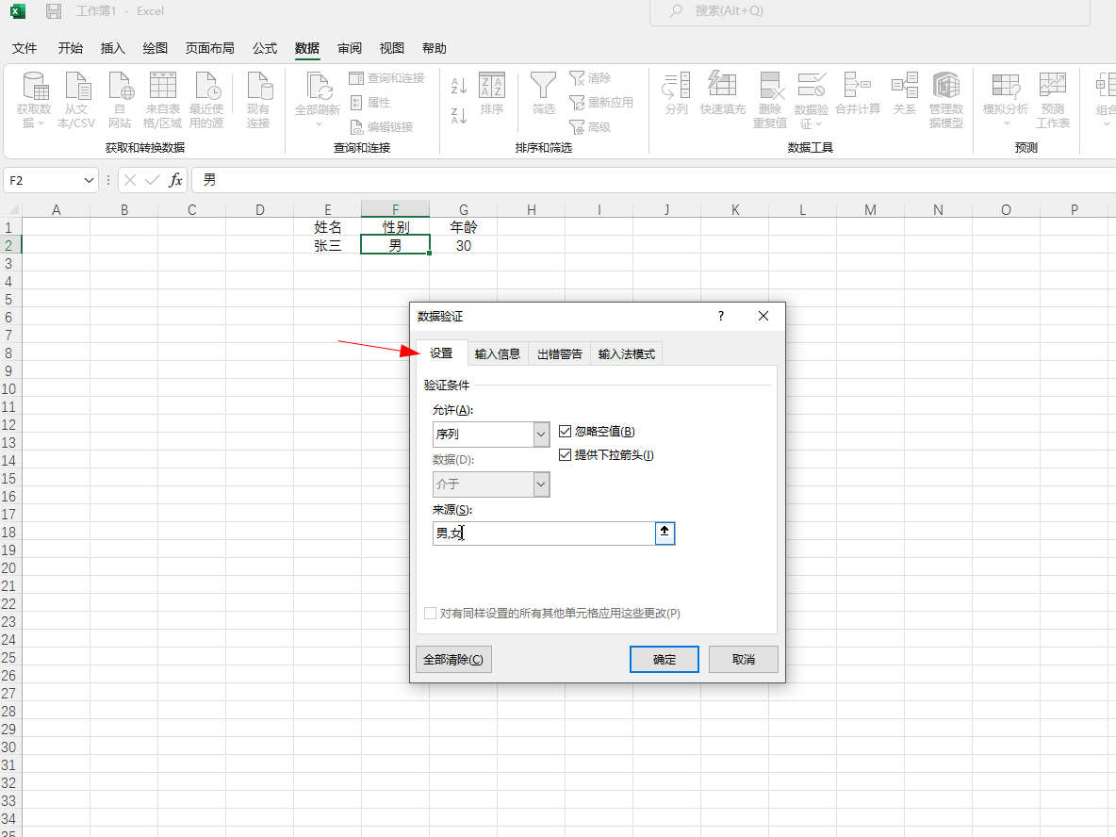Open the Review (审阅) ribbon tab
This screenshot has height=837, width=1116.
(350, 48)
